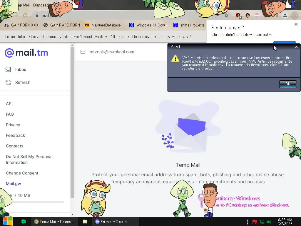Click the sidebar scrollbar down arrow
Viewport: 301px width, 226px height.
point(72,214)
